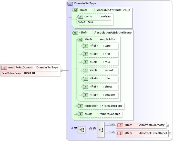Image resolution: width=173 pixels, height=141 pixels.
Task: Click the Default false value
Action: 90,22
